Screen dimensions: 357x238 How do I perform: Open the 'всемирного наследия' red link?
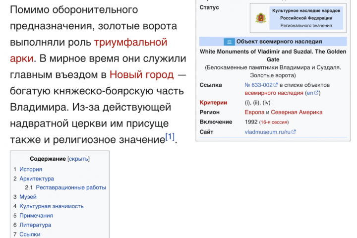pos(274,93)
